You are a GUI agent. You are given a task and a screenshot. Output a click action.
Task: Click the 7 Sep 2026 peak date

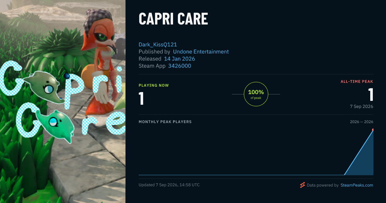[362, 106]
